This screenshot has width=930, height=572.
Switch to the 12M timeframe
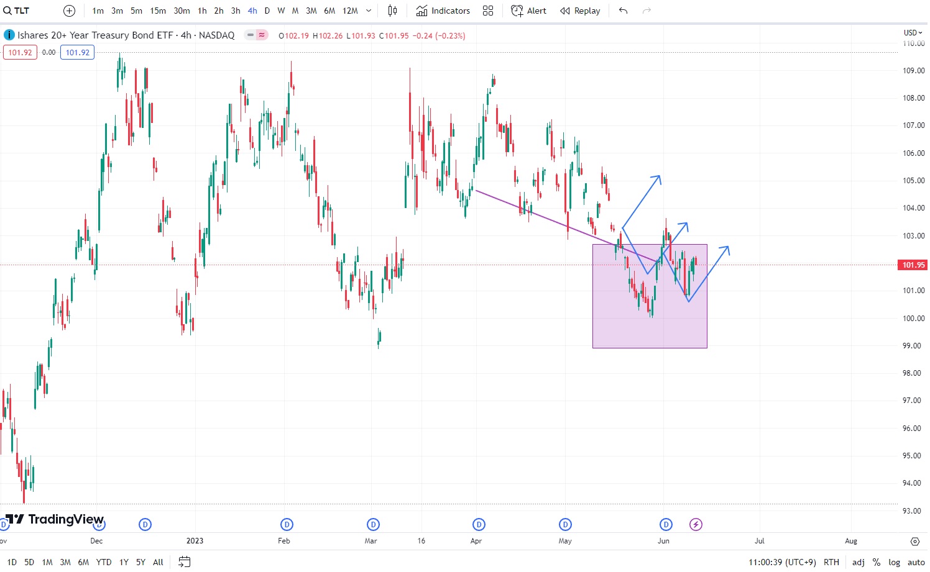click(x=350, y=11)
